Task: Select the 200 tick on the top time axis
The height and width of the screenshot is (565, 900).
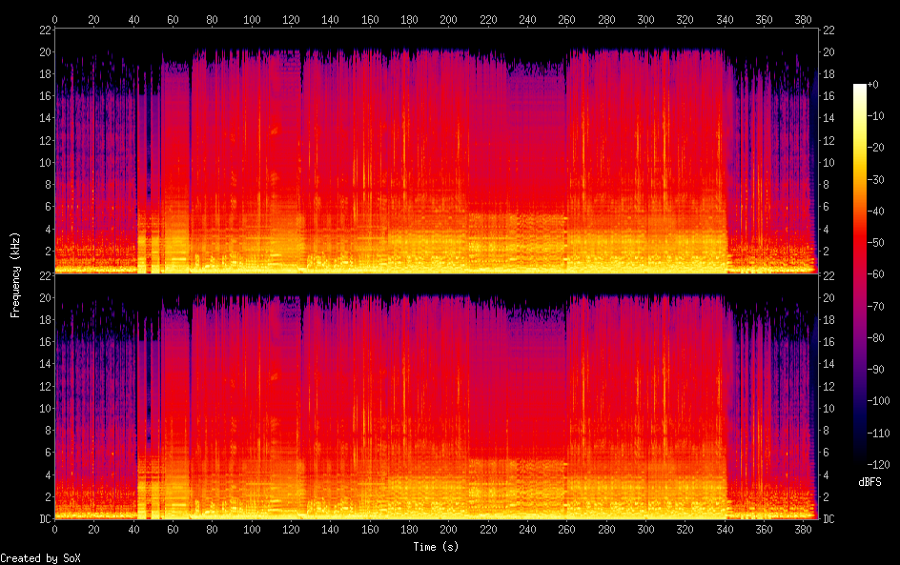Action: point(448,19)
